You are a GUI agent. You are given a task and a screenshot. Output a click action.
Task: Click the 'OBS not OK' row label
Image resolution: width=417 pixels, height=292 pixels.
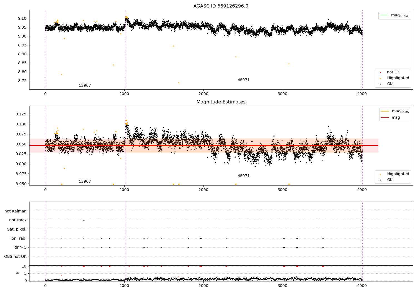[15, 256]
